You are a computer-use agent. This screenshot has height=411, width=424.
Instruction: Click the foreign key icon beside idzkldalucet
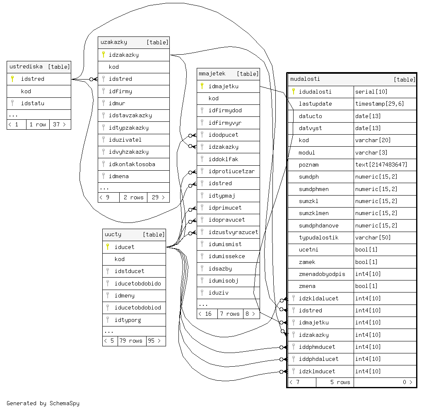pyautogui.click(x=293, y=298)
